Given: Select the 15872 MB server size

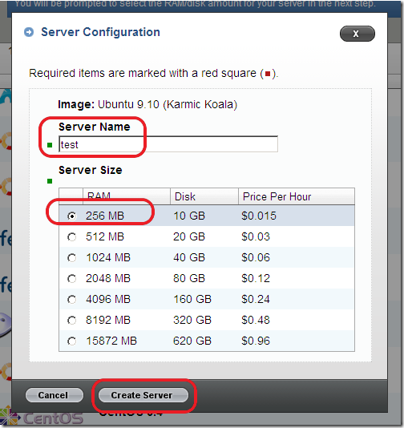Looking at the screenshot, I should click(72, 341).
